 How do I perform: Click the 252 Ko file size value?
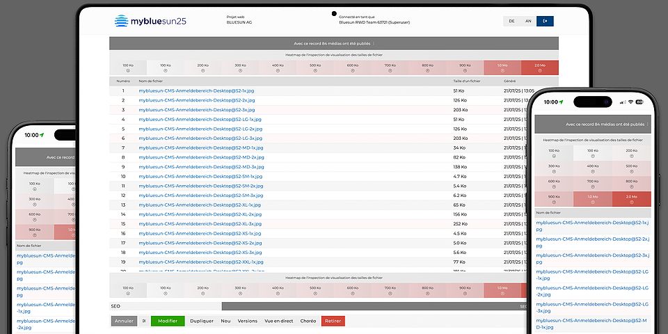(x=461, y=223)
